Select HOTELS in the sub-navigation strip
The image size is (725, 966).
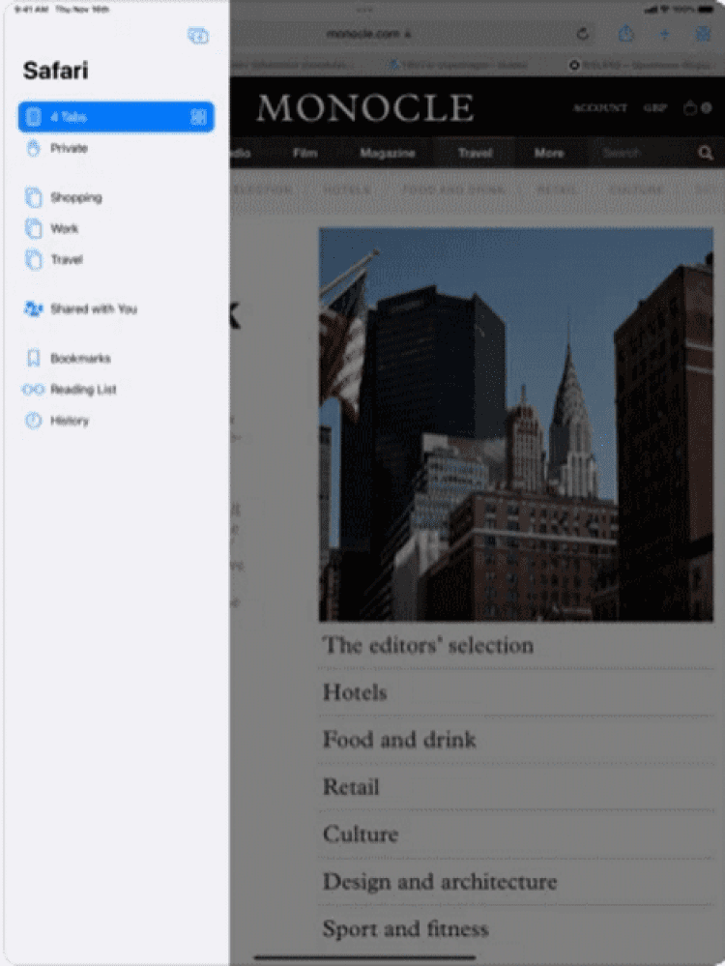tap(347, 190)
